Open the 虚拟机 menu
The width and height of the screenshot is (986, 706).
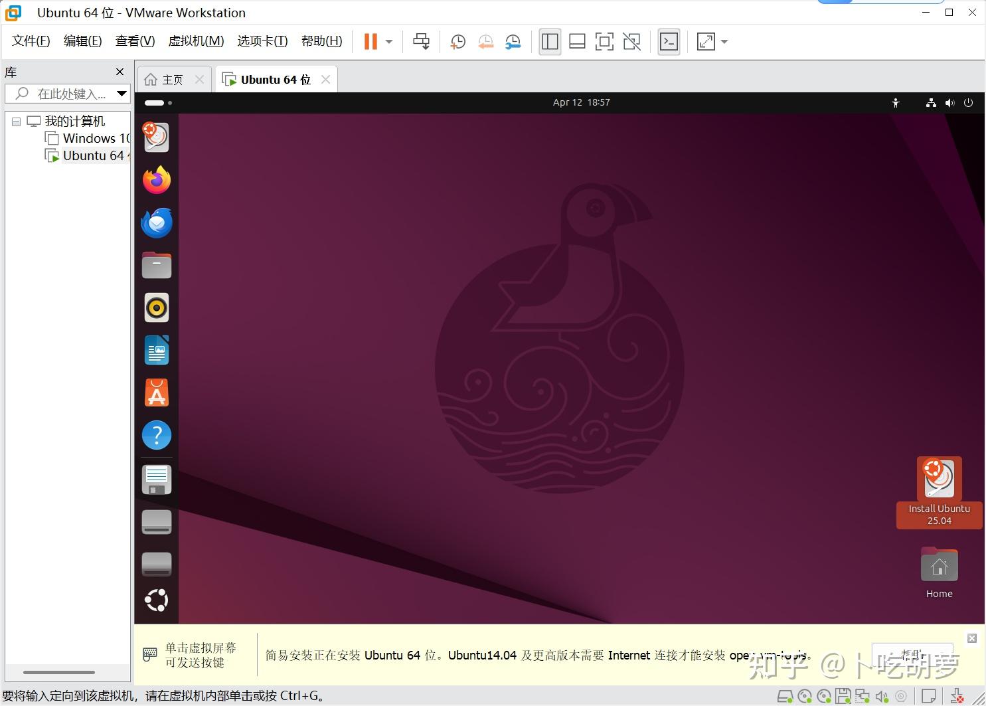(x=196, y=41)
